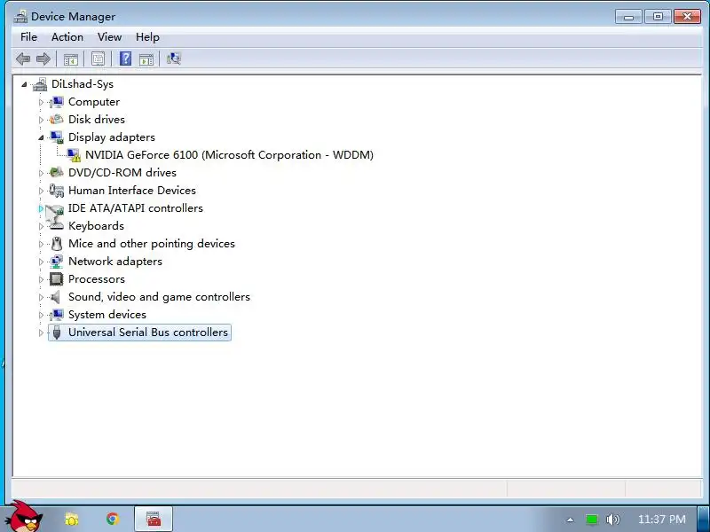Open the yellow folder taskbar icon
Viewport: 710px width, 532px height.
pyautogui.click(x=72, y=519)
